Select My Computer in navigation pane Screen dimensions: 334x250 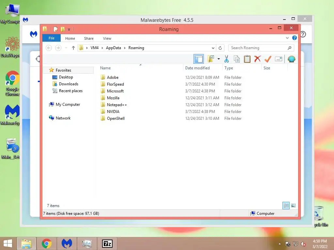tap(68, 104)
